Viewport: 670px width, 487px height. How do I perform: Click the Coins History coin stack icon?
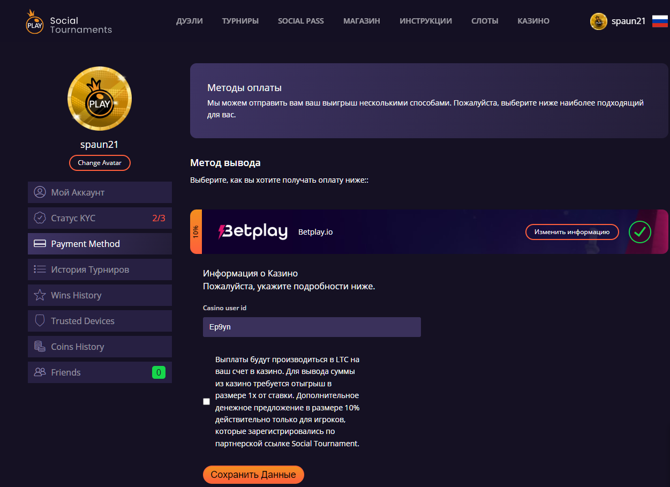[x=40, y=347]
